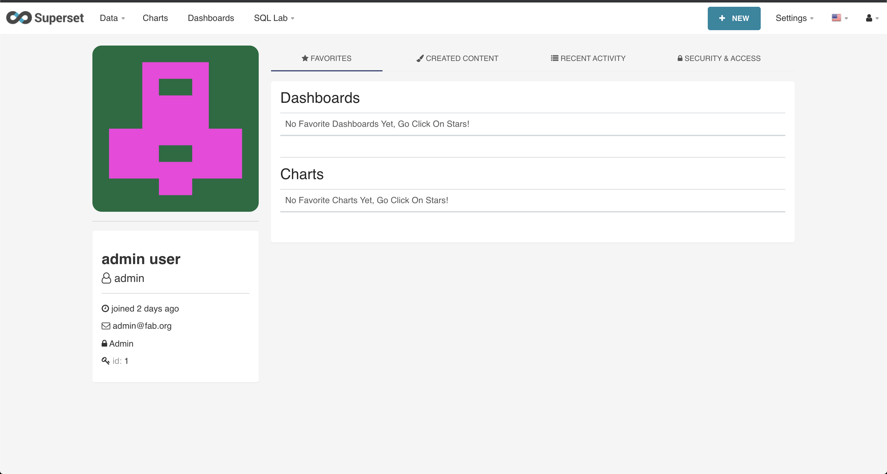The height and width of the screenshot is (474, 887).
Task: Click the user profile icon in navbar
Action: pyautogui.click(x=869, y=18)
